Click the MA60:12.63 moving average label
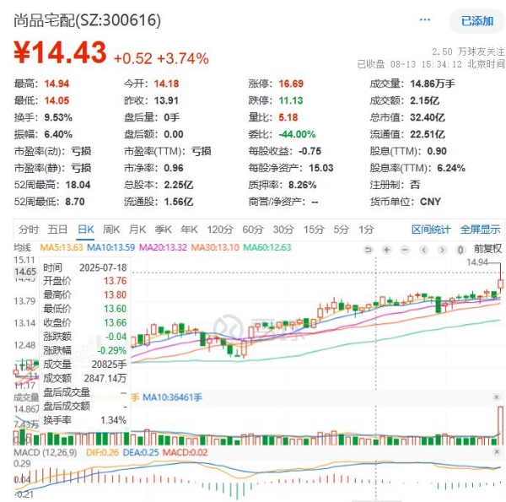The image size is (506, 502). (x=267, y=247)
